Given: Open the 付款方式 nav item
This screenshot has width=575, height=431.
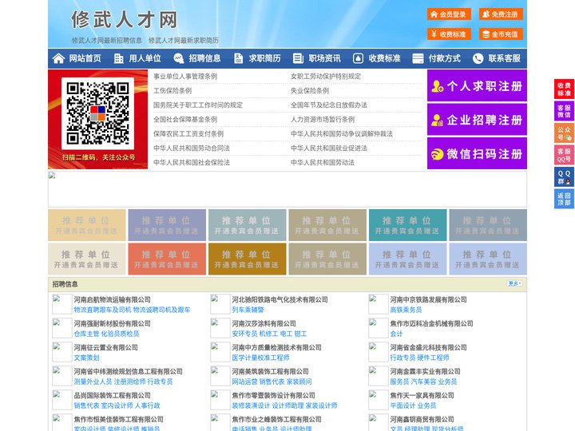Looking at the screenshot, I should click(x=445, y=58).
